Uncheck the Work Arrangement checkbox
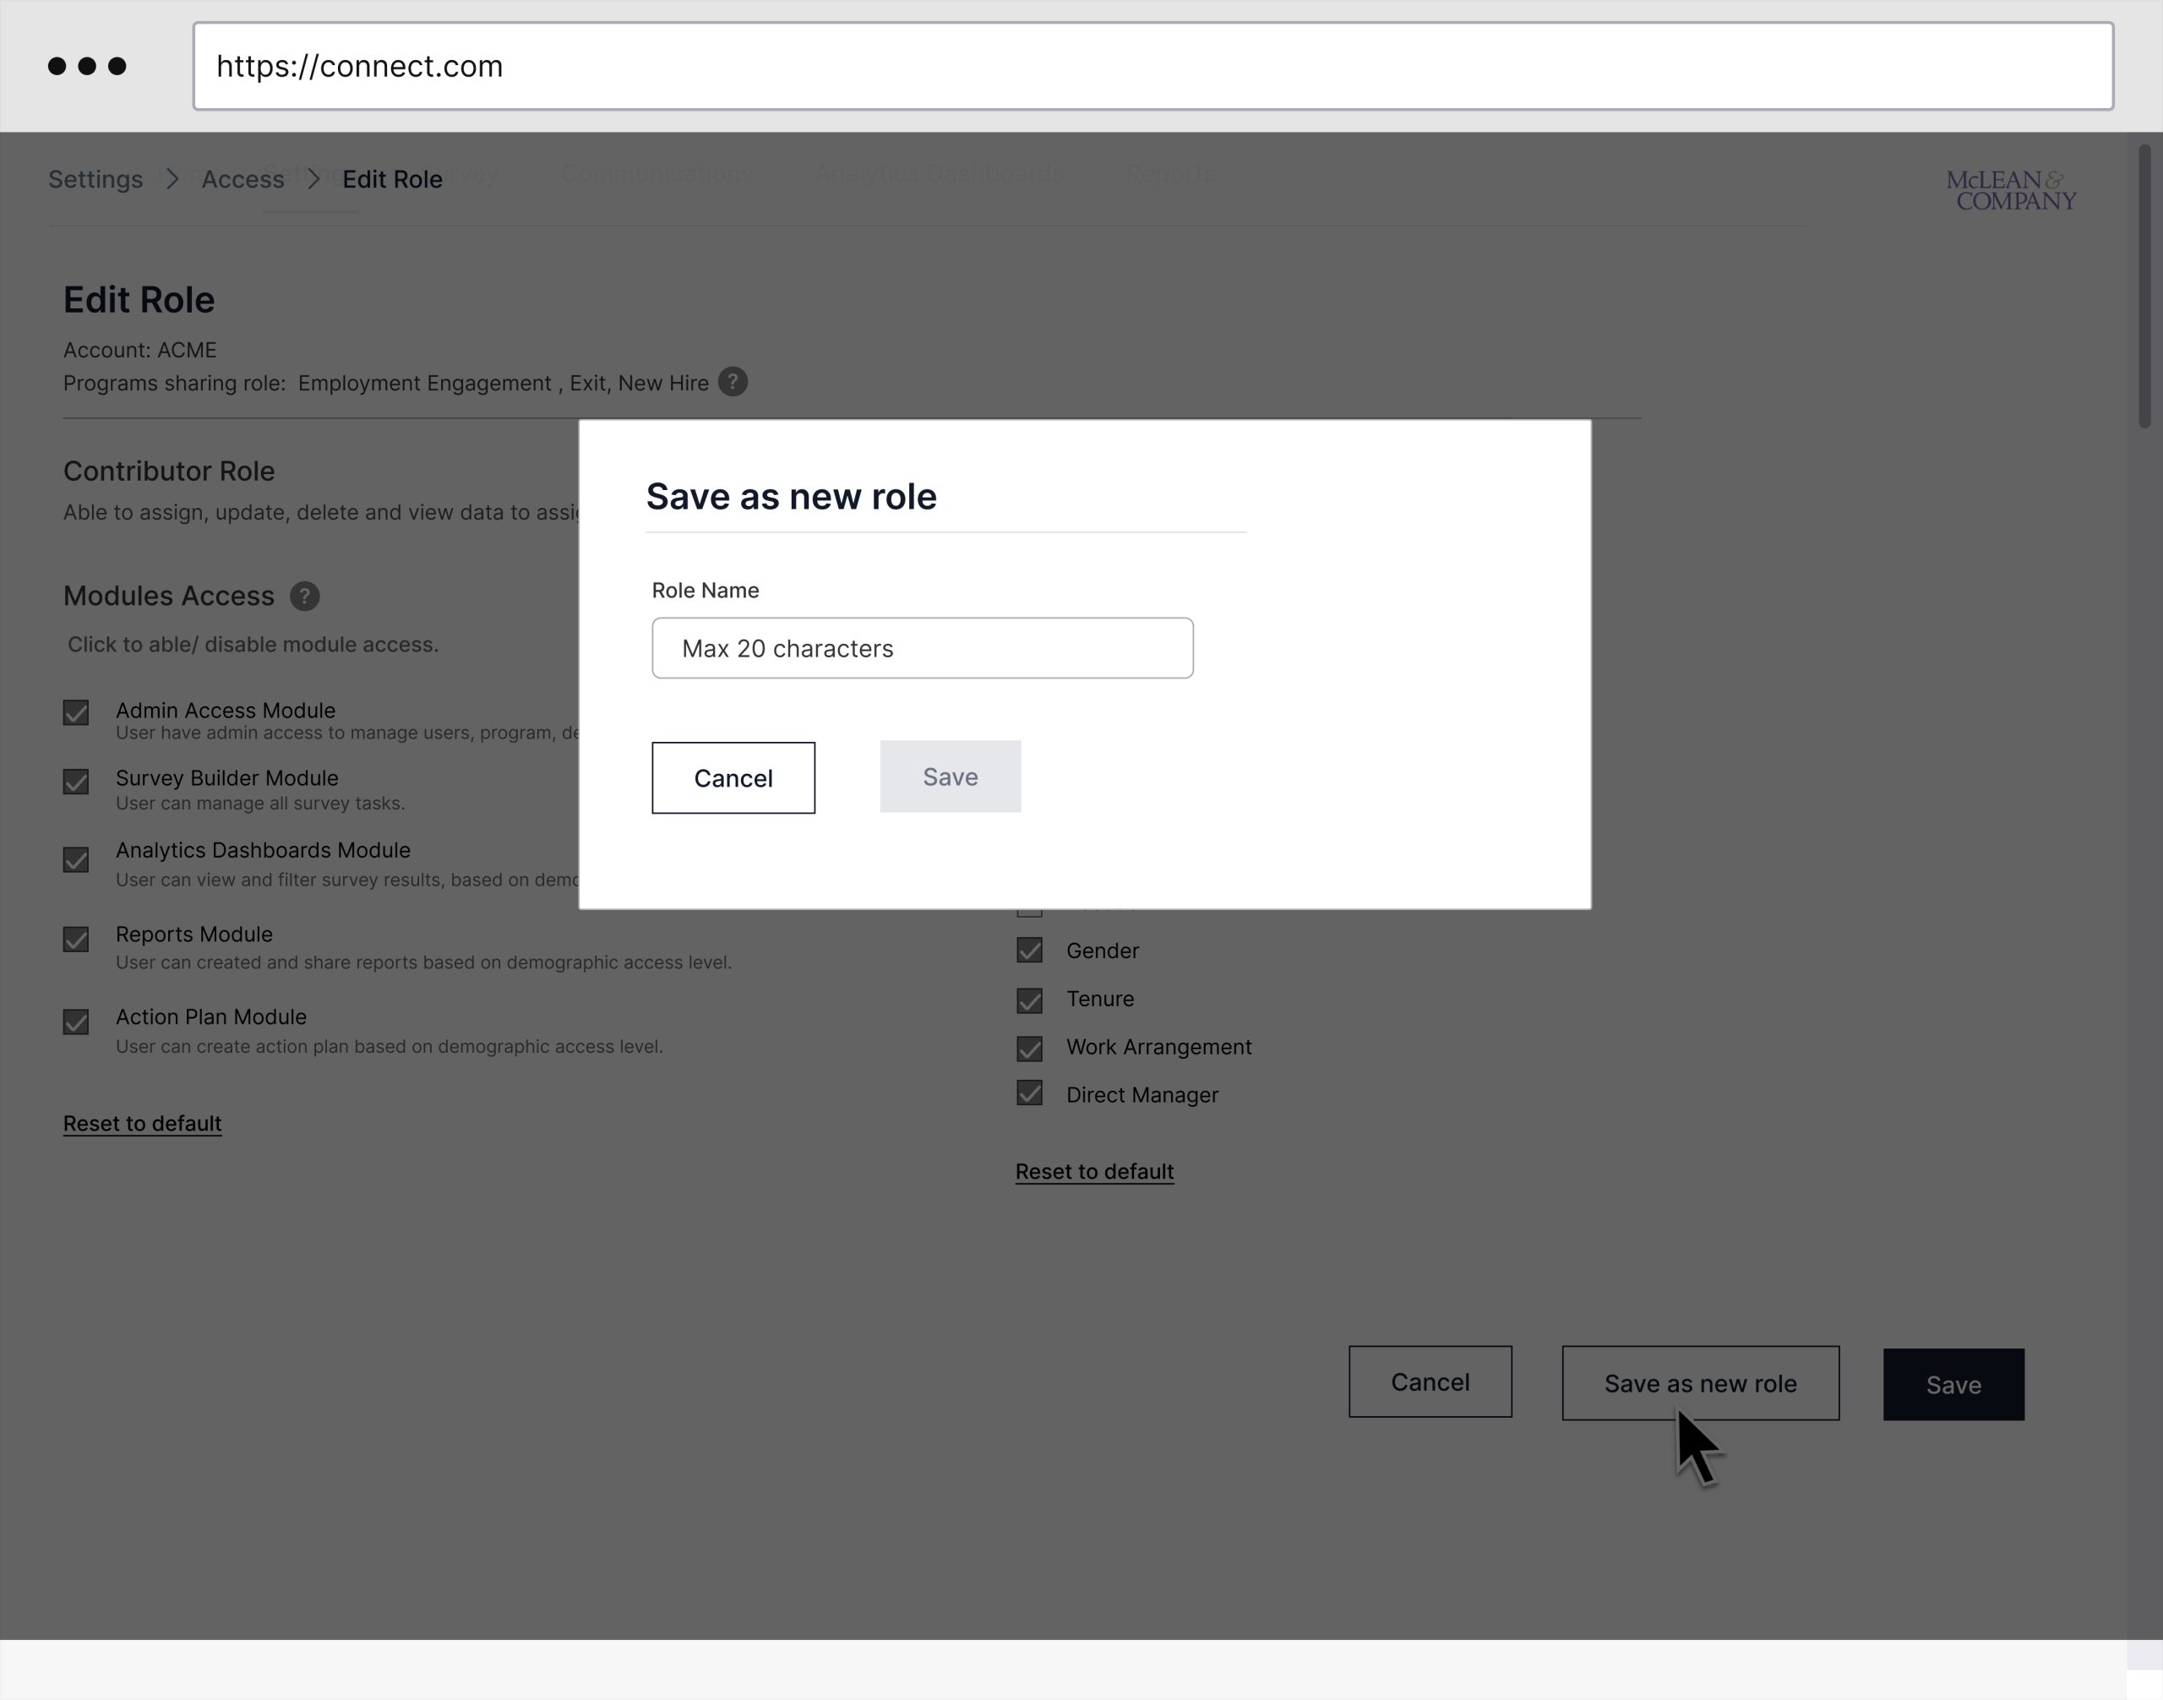 1029,1048
